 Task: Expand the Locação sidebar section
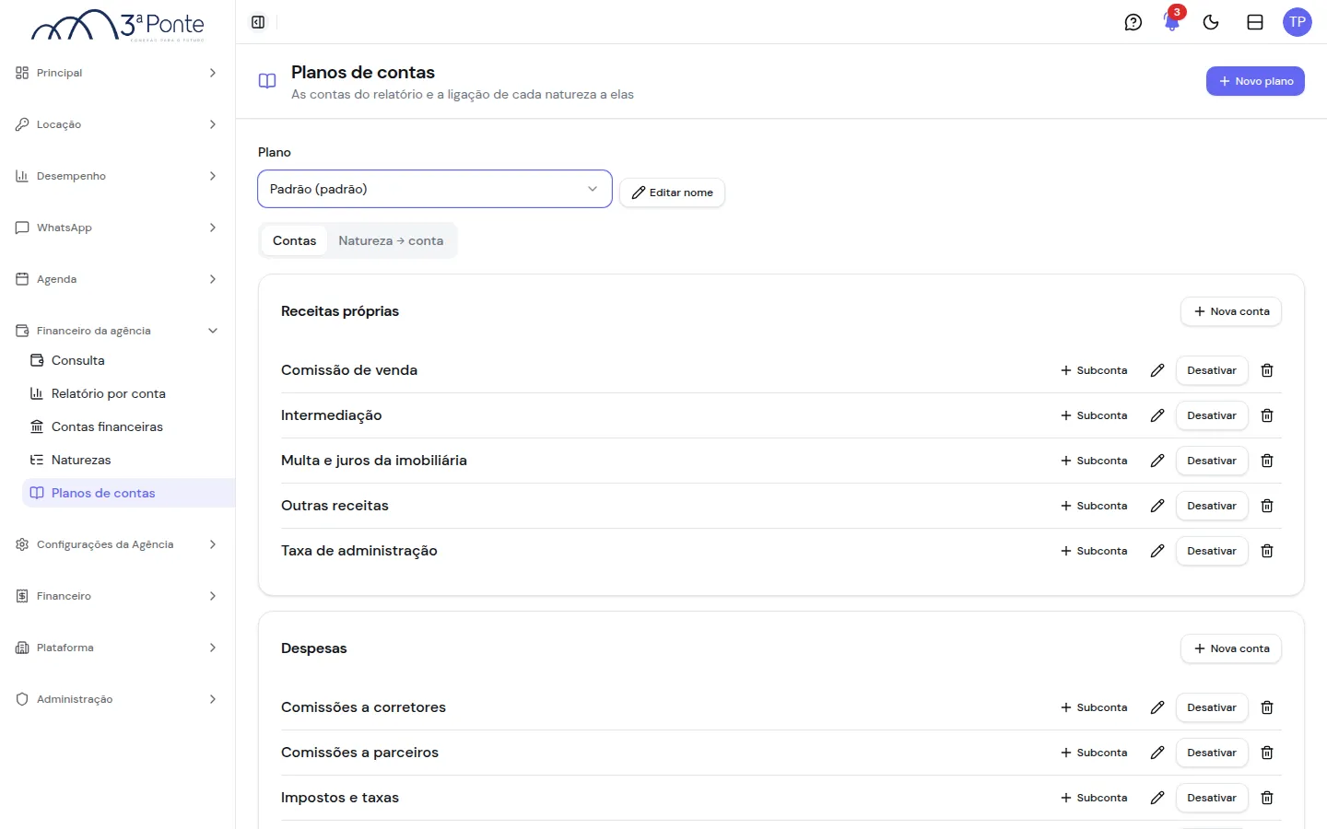(117, 124)
